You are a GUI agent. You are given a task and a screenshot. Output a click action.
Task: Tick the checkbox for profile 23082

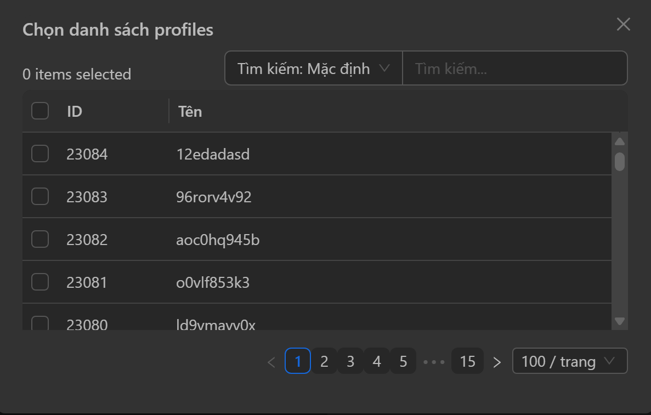[40, 240]
